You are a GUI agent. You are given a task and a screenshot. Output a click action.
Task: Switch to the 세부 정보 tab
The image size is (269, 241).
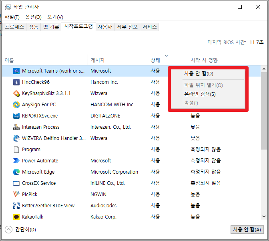point(127,27)
